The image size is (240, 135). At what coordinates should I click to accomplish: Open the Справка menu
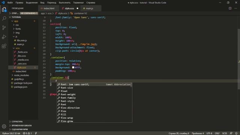click(x=91, y=3)
